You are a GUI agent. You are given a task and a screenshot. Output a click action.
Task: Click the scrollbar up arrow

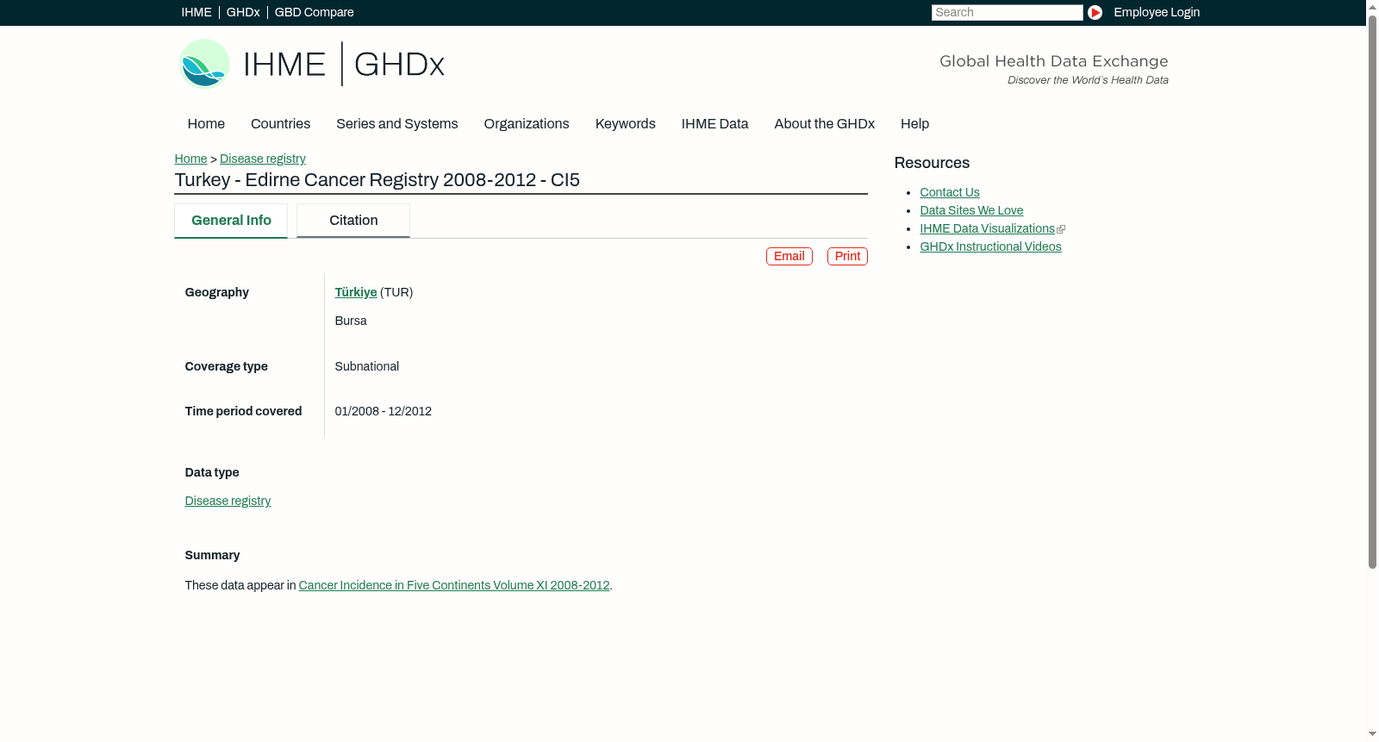tap(1372, 6)
